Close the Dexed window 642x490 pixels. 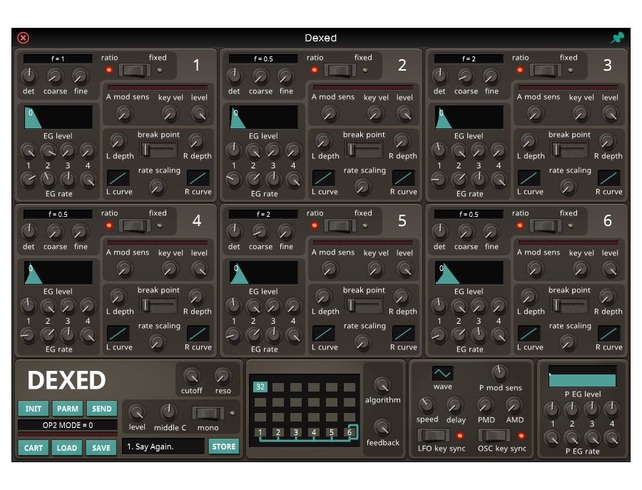[x=24, y=38]
